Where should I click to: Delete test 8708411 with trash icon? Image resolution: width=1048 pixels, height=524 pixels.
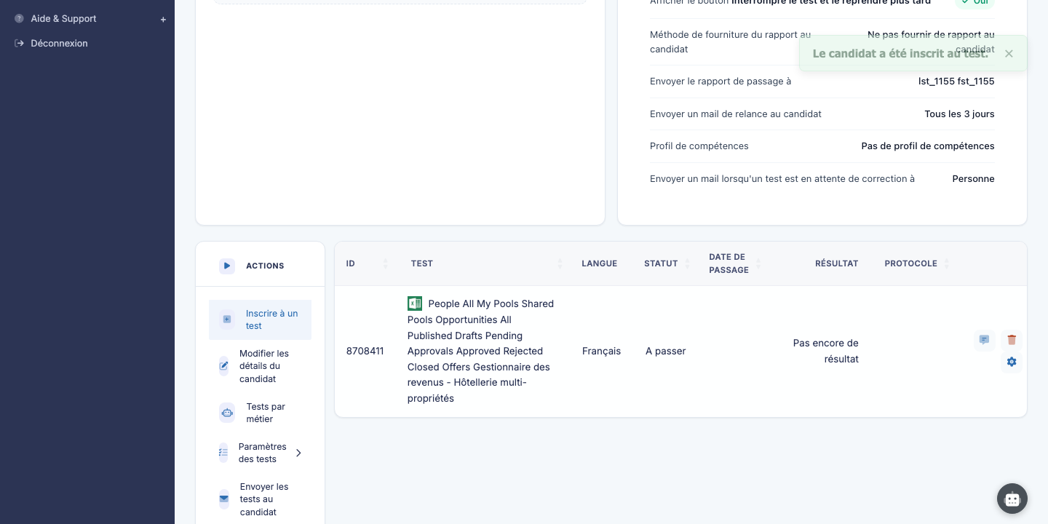pos(1012,340)
